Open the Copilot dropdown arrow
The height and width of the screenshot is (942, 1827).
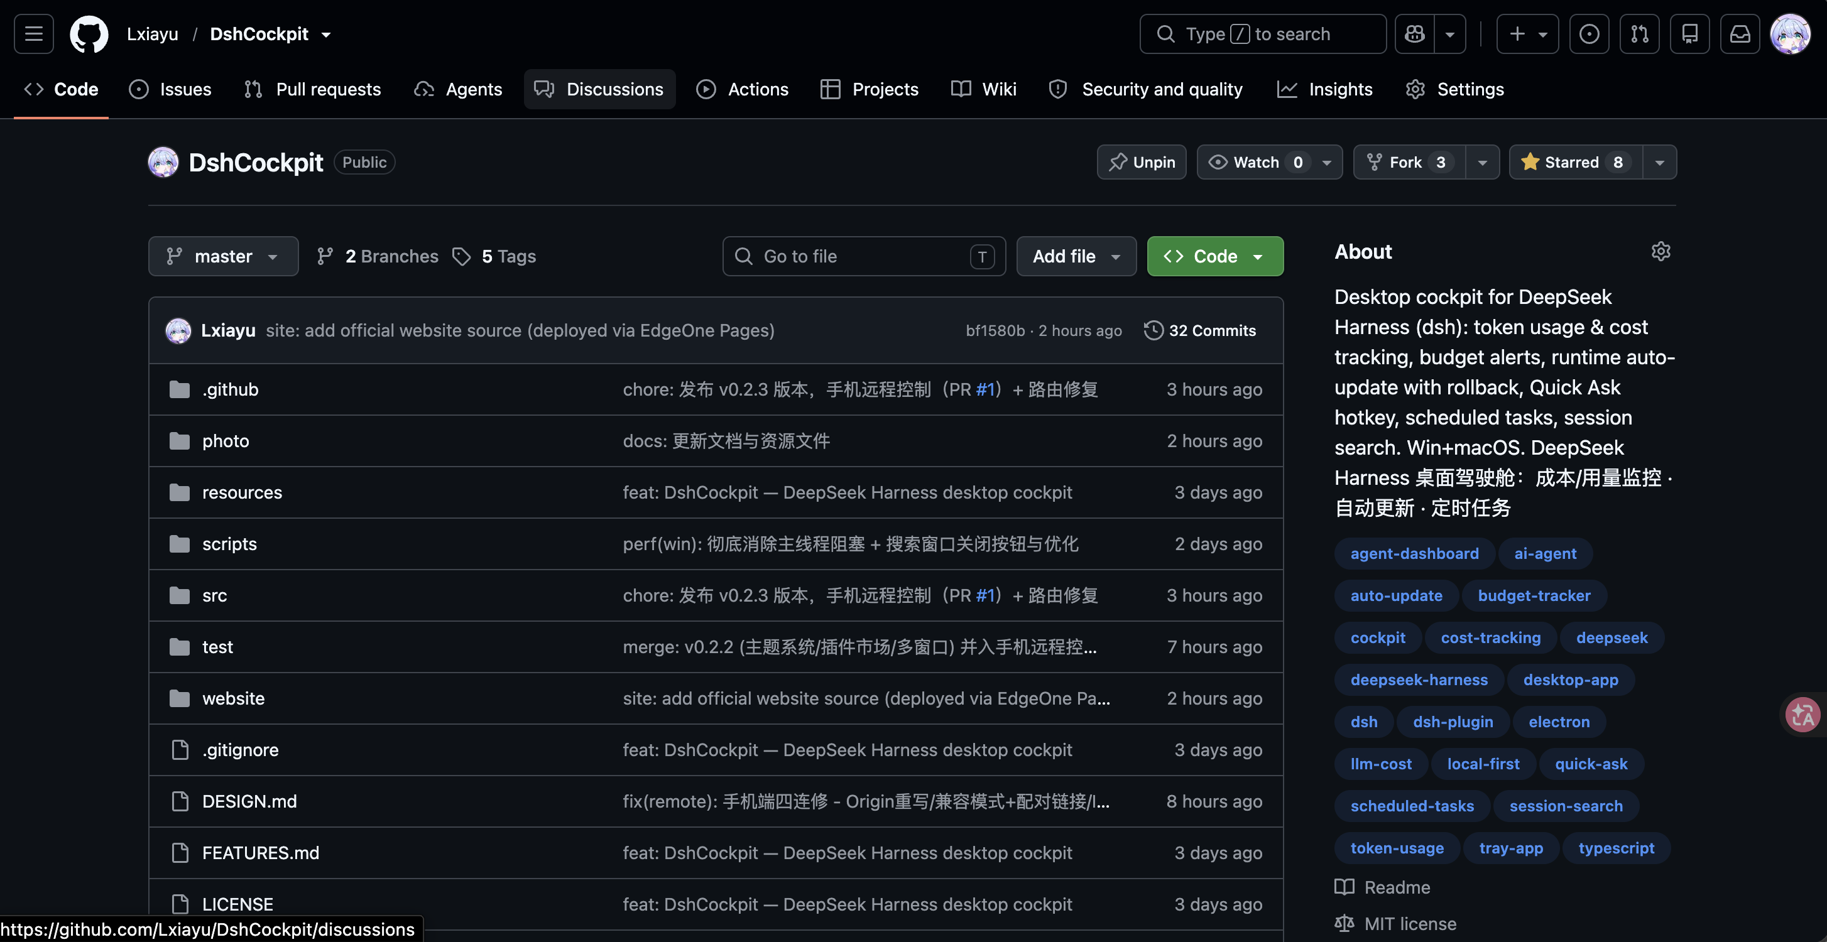[1449, 33]
